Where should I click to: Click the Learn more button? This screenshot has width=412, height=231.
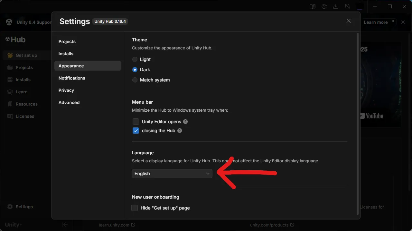(x=379, y=22)
